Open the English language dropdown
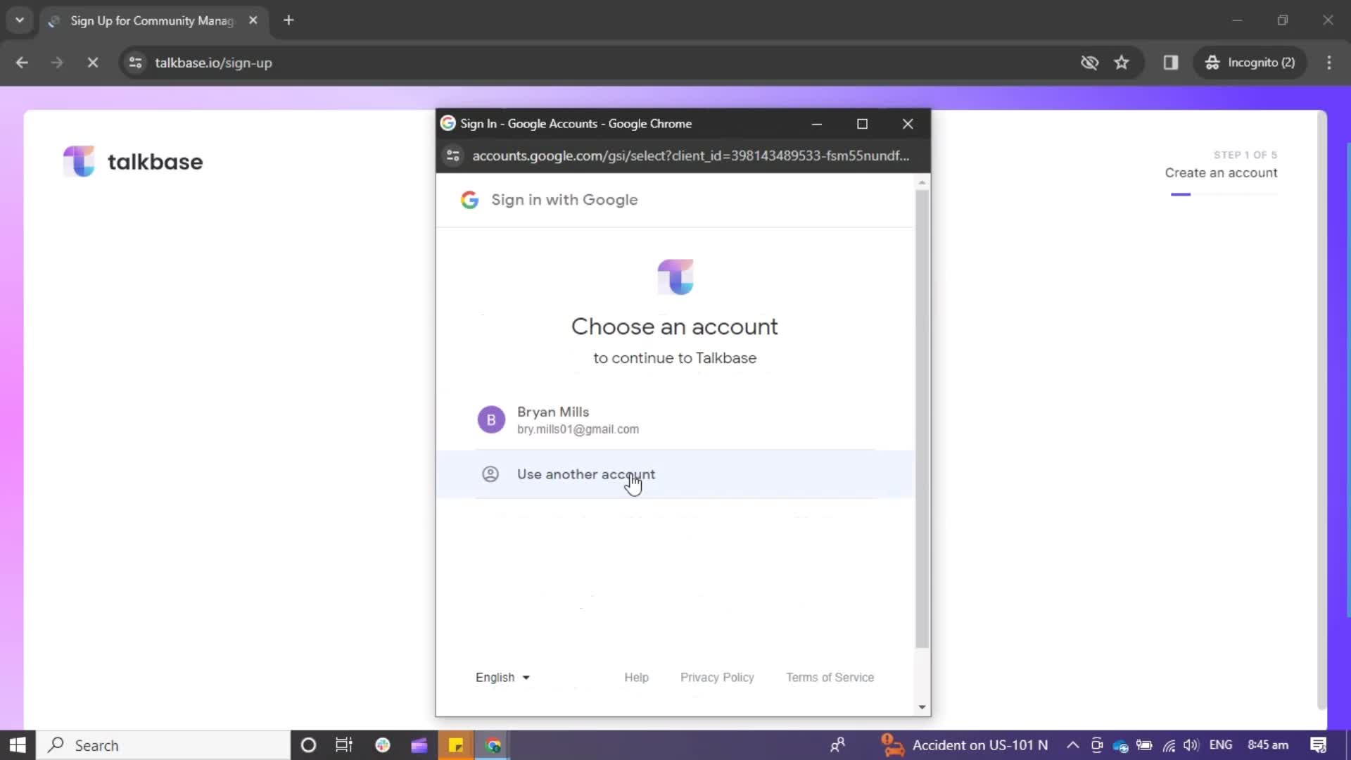The image size is (1351, 760). click(x=502, y=677)
